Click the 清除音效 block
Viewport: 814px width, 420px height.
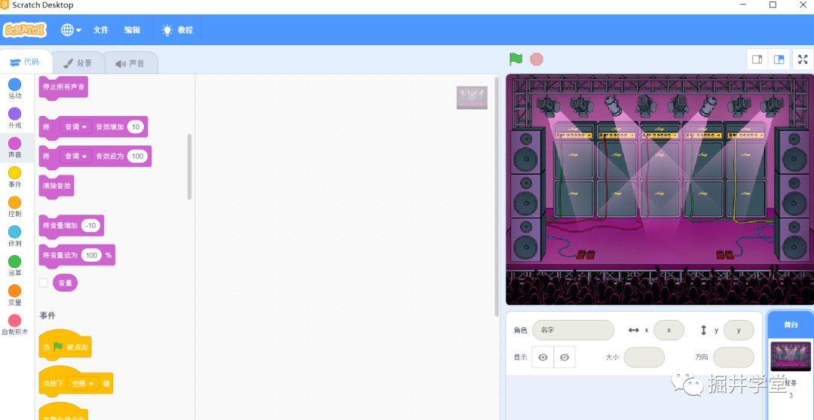[57, 186]
